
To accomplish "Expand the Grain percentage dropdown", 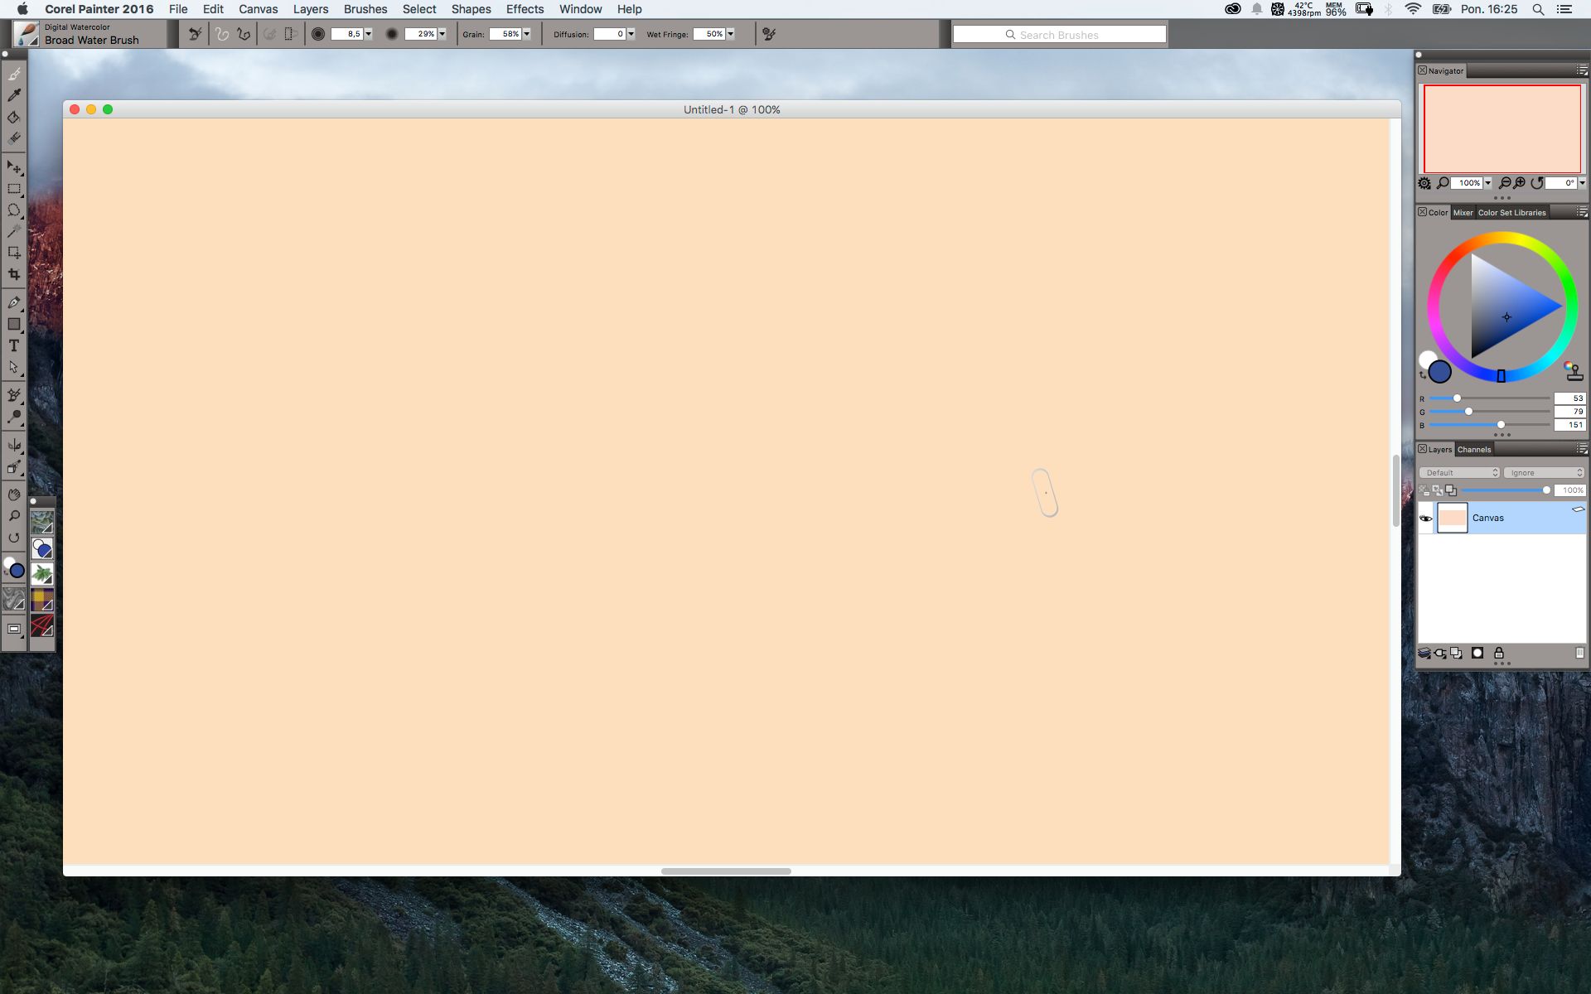I will (x=526, y=34).
